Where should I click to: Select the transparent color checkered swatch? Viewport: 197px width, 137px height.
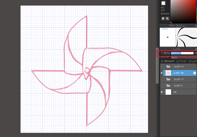[163, 3]
